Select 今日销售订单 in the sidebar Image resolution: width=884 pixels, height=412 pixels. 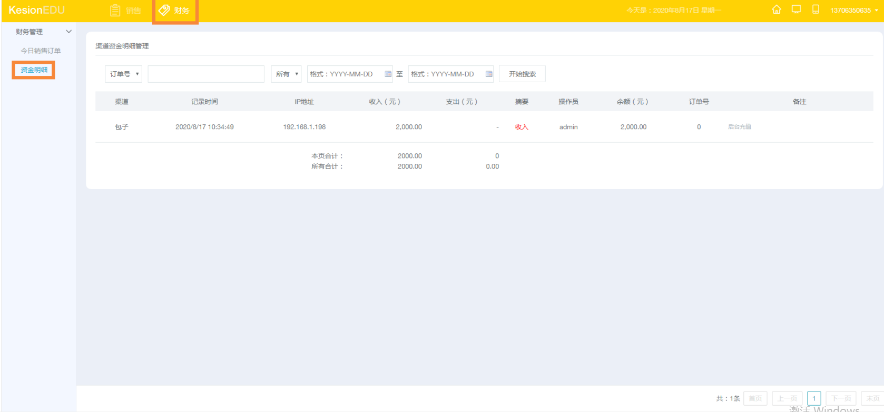point(41,51)
